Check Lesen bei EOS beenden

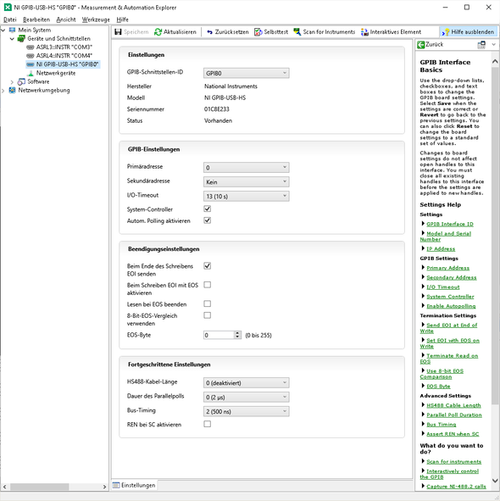coord(208,303)
